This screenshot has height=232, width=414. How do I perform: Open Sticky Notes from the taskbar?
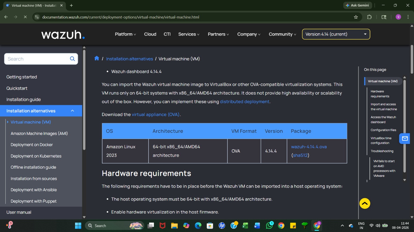coord(293,226)
